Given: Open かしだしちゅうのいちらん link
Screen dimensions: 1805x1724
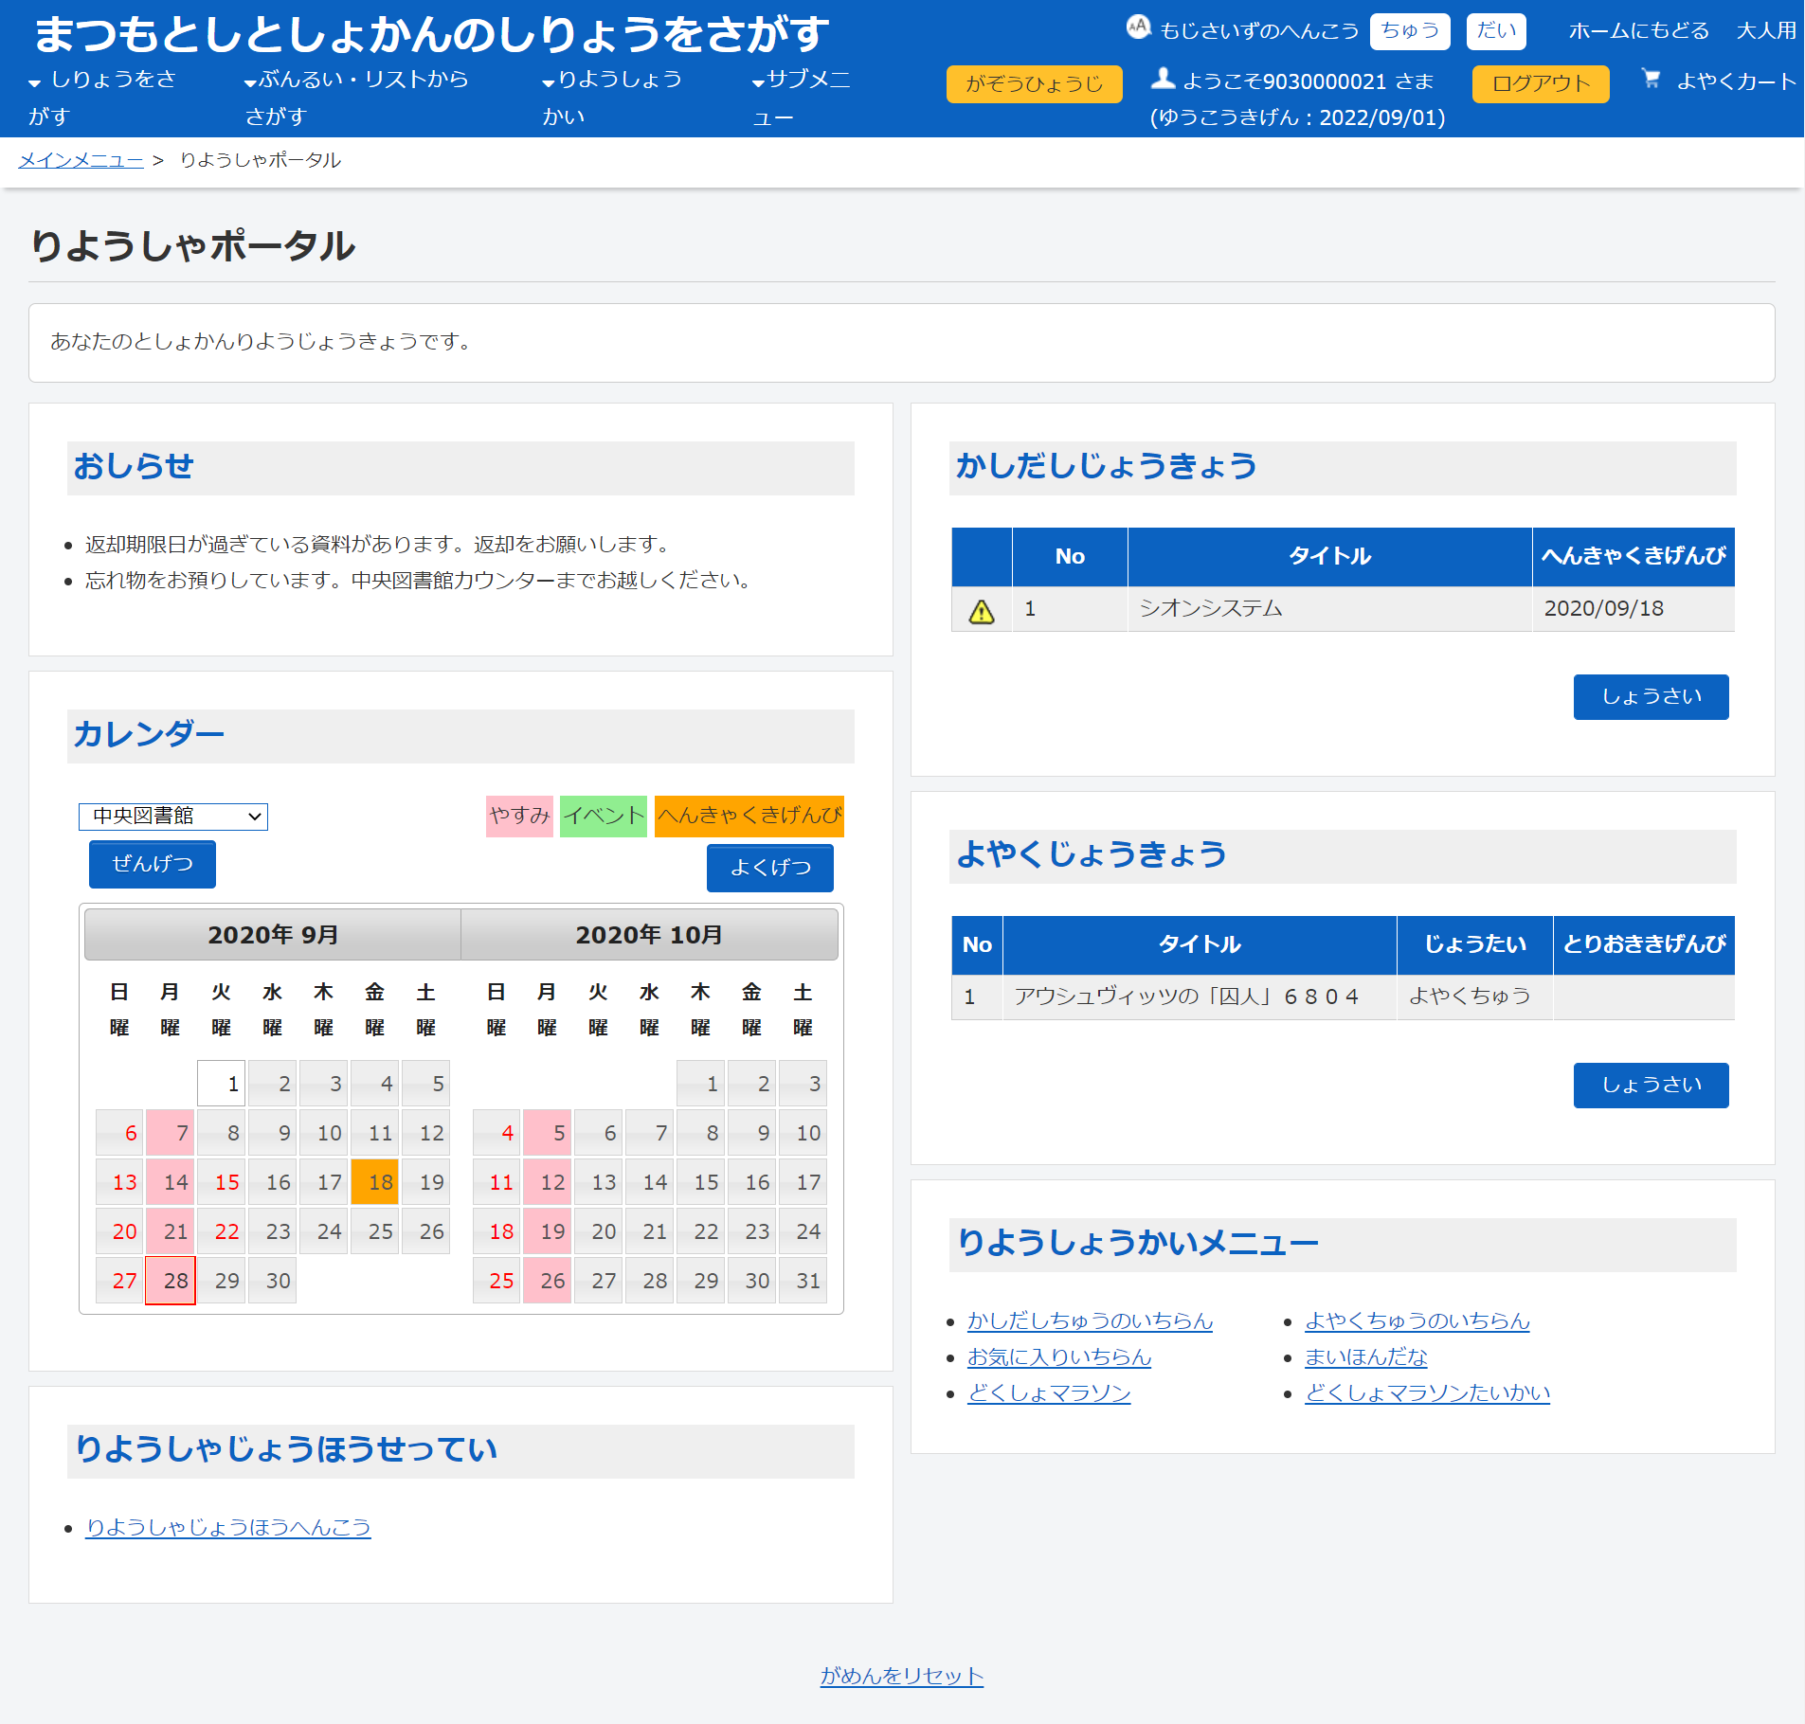Looking at the screenshot, I should pyautogui.click(x=1090, y=1320).
